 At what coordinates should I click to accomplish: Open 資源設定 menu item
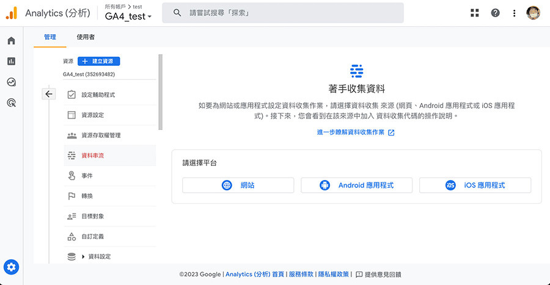110,115
